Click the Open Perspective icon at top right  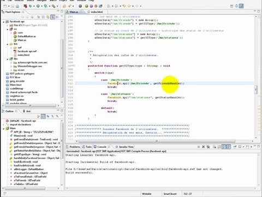(x=231, y=6)
